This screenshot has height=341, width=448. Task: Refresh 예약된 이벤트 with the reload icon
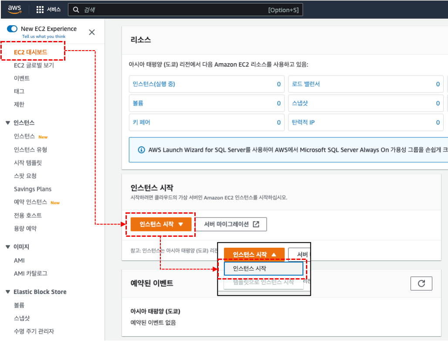click(x=421, y=283)
